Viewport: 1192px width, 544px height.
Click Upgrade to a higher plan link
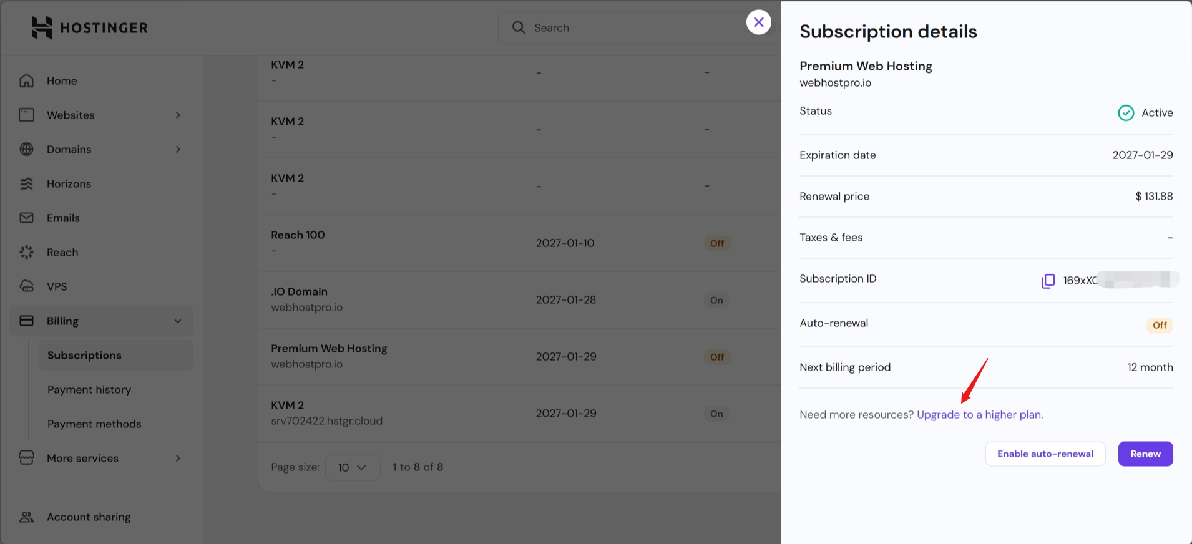click(980, 415)
